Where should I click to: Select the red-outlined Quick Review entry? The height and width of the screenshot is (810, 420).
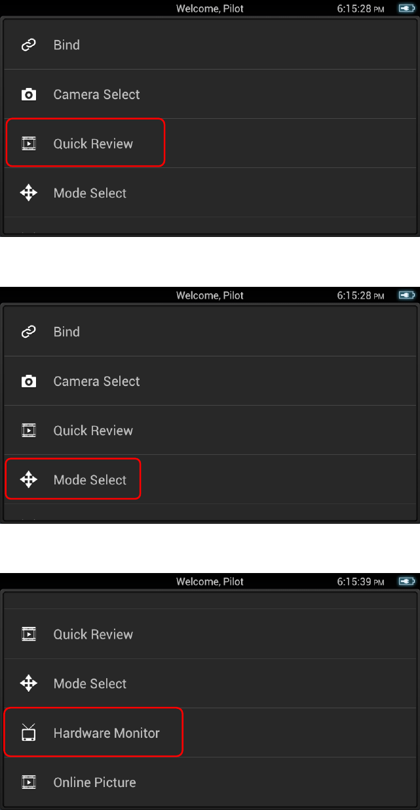(93, 144)
